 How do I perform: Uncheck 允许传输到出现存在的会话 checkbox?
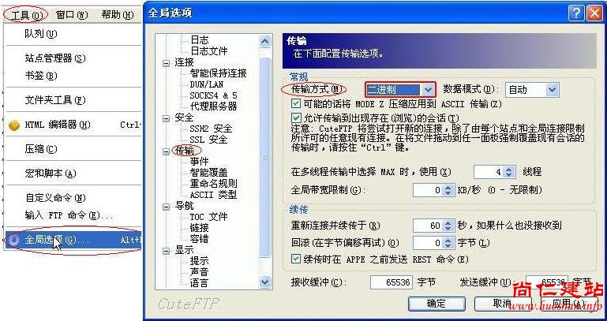pyautogui.click(x=296, y=118)
